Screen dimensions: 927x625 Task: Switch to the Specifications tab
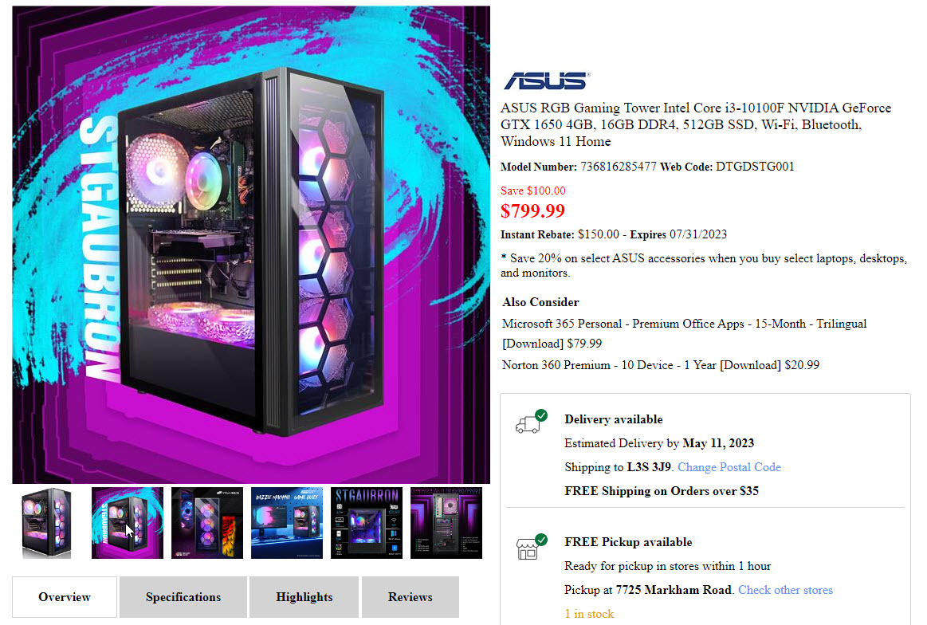click(183, 597)
